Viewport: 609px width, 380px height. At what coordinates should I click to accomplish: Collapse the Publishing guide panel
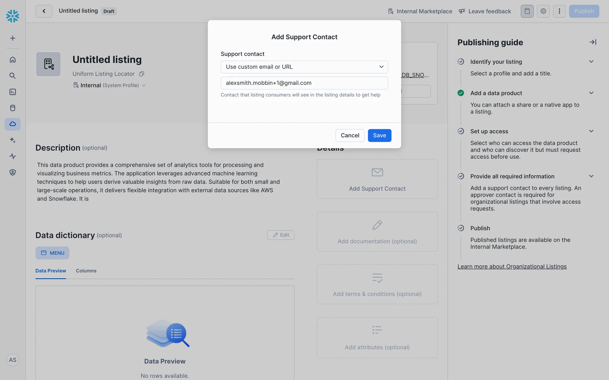tap(593, 42)
